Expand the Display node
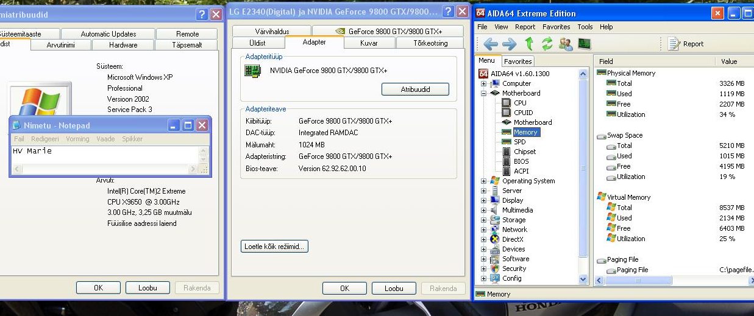 click(x=484, y=200)
